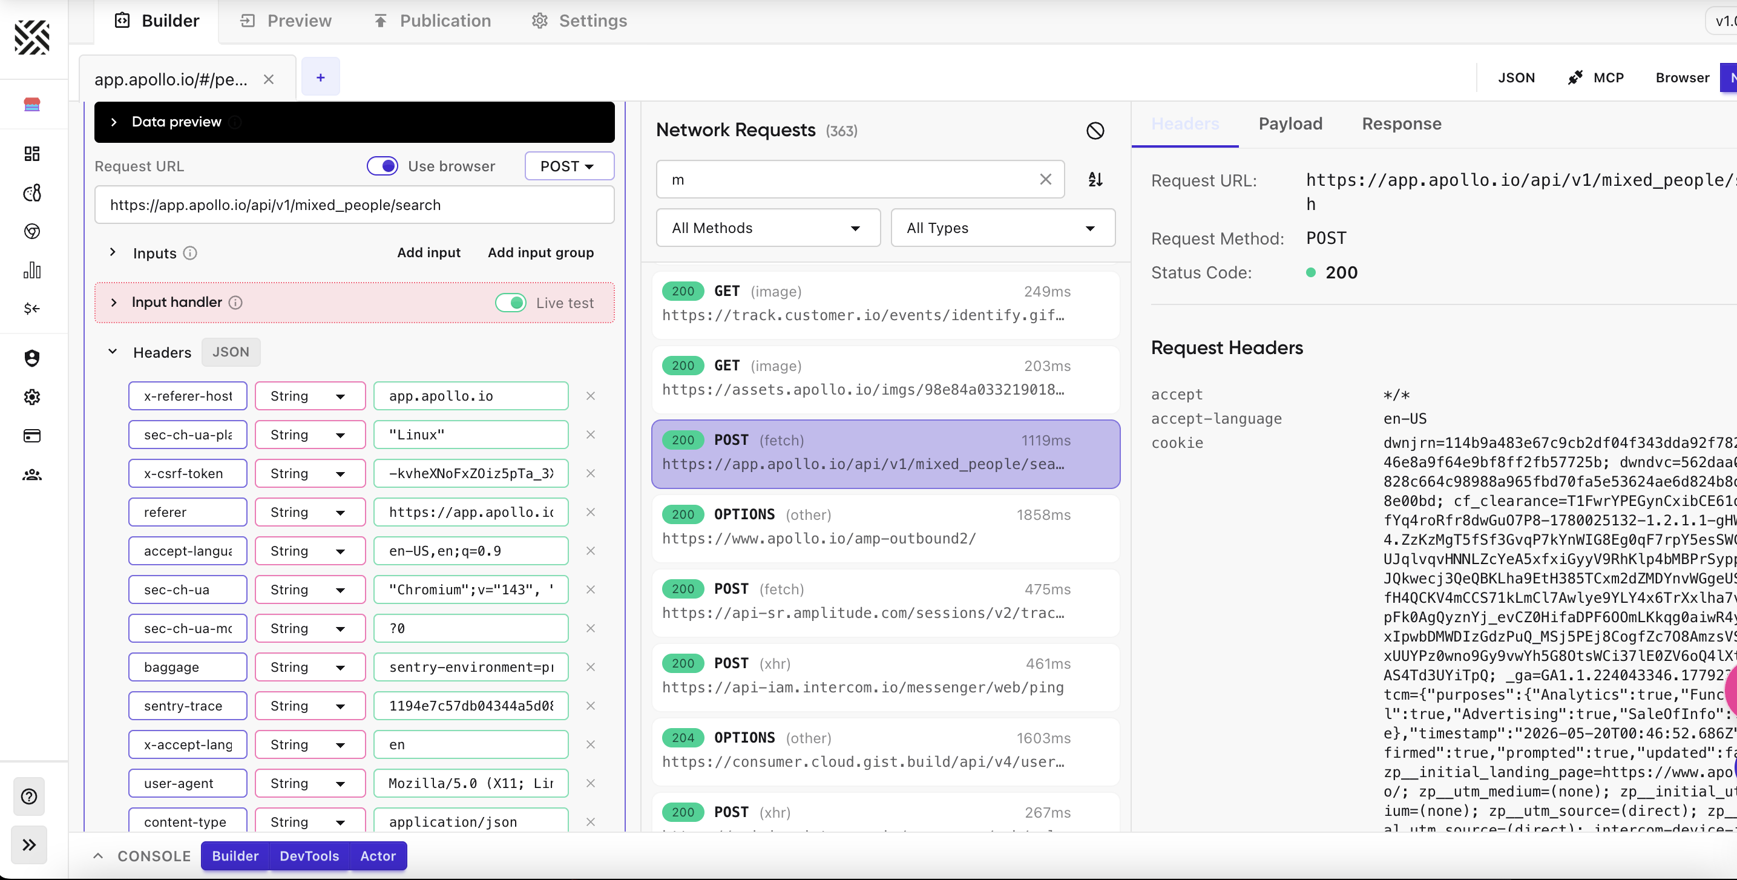
Task: Add a new tab with plus button
Action: click(320, 77)
